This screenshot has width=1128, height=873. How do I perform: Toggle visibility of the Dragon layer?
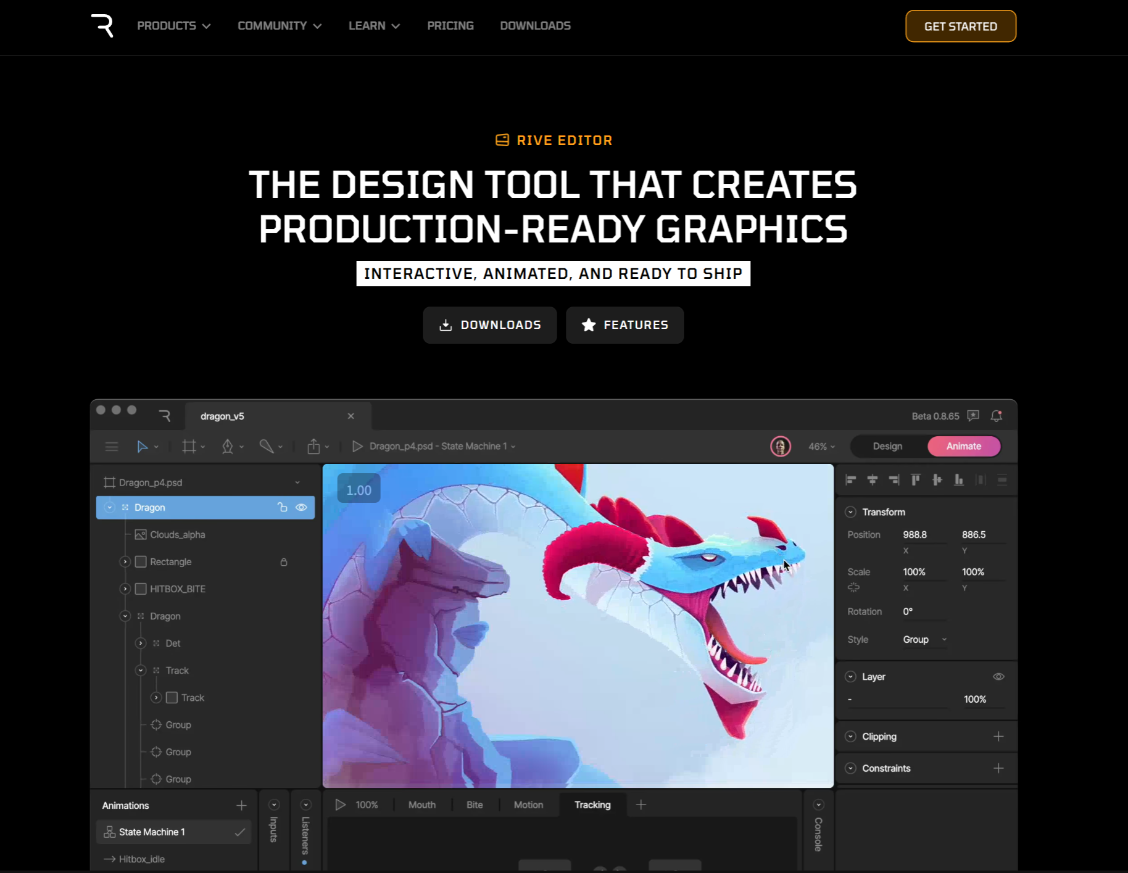(x=301, y=507)
